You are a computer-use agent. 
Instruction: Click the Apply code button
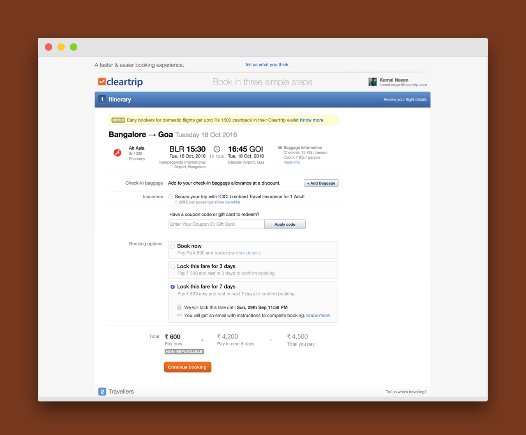(285, 224)
